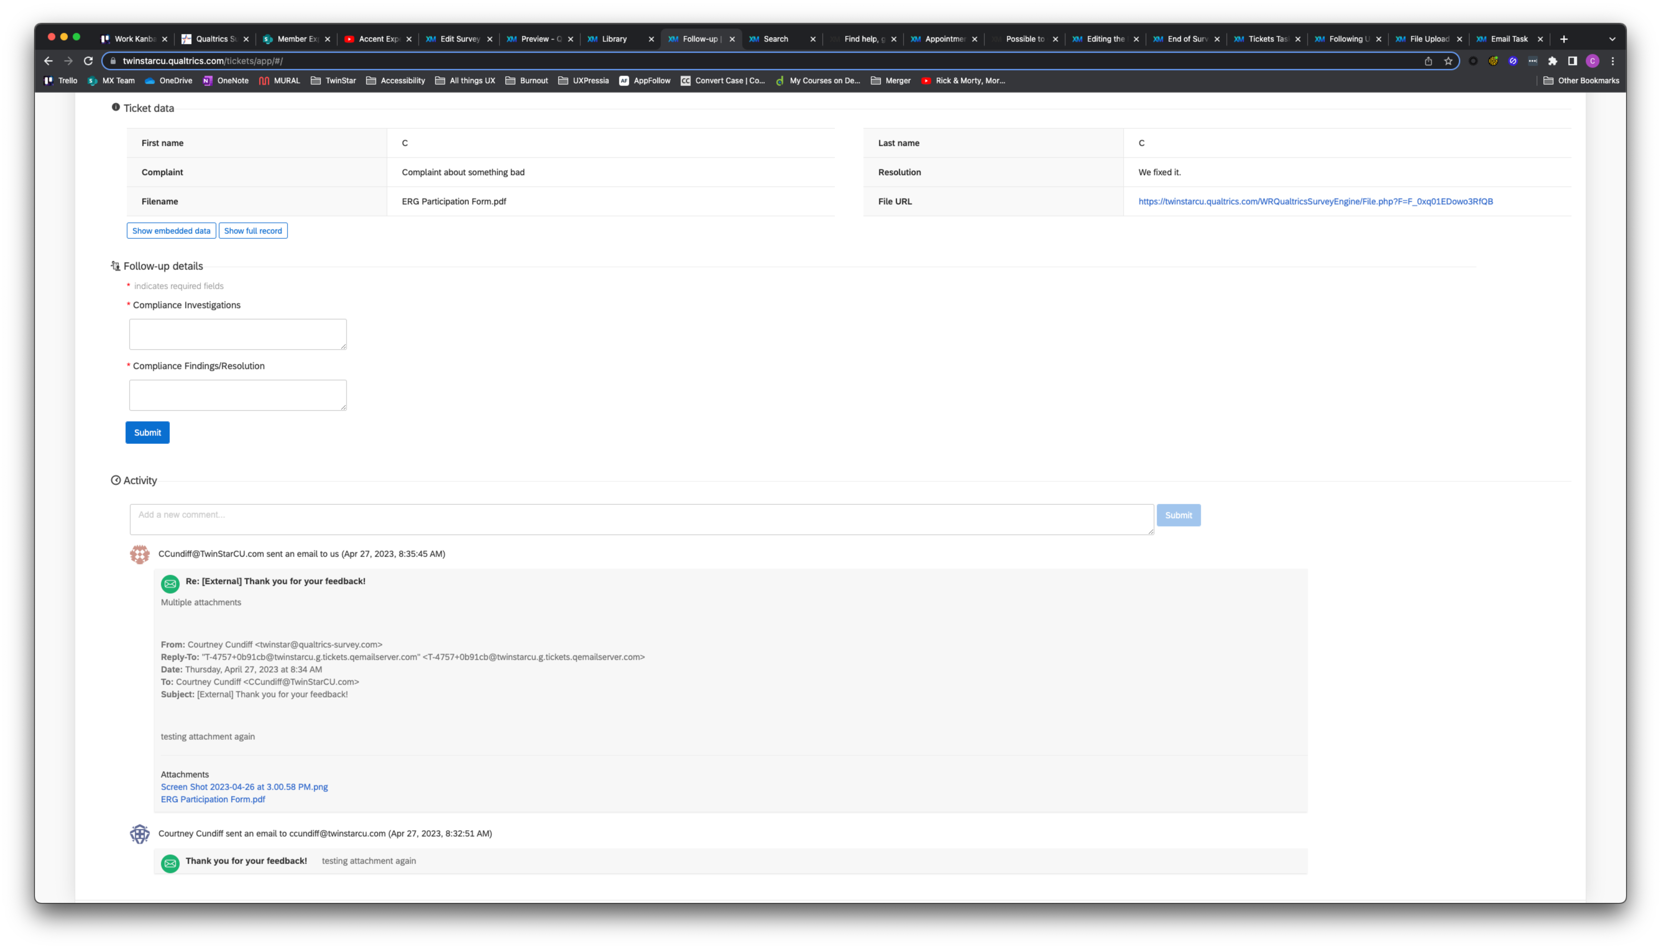Open the purple C profile avatar

point(1592,61)
